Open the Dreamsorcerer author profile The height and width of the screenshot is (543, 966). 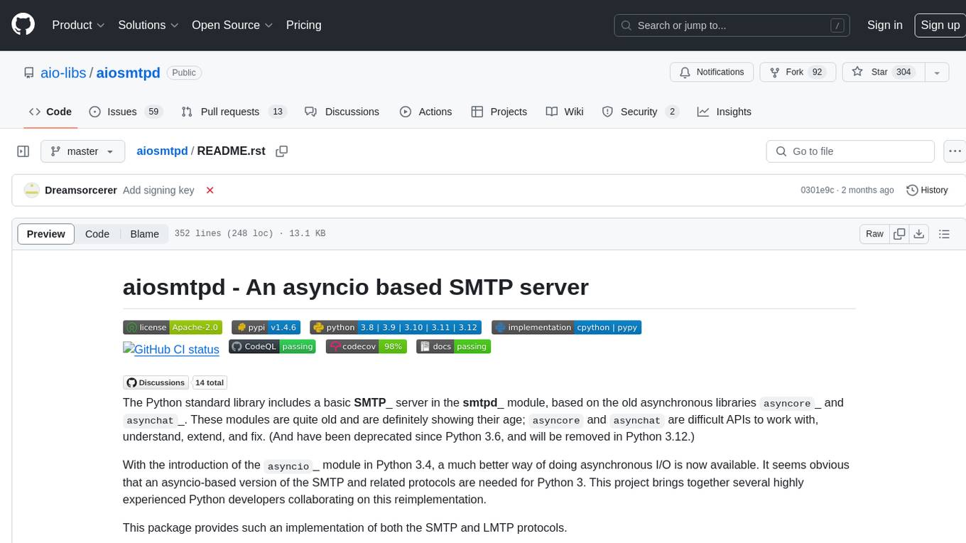click(x=81, y=190)
